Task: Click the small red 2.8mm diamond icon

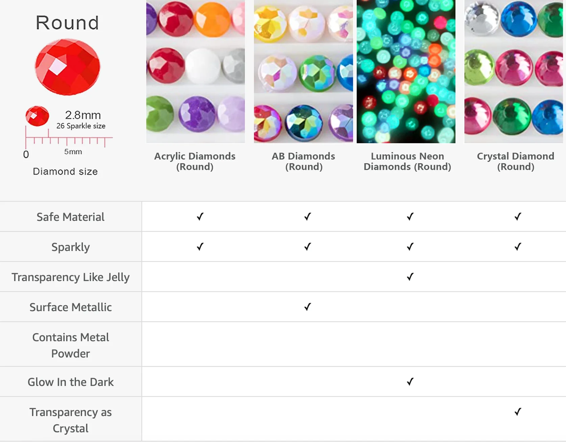Action: tap(37, 116)
